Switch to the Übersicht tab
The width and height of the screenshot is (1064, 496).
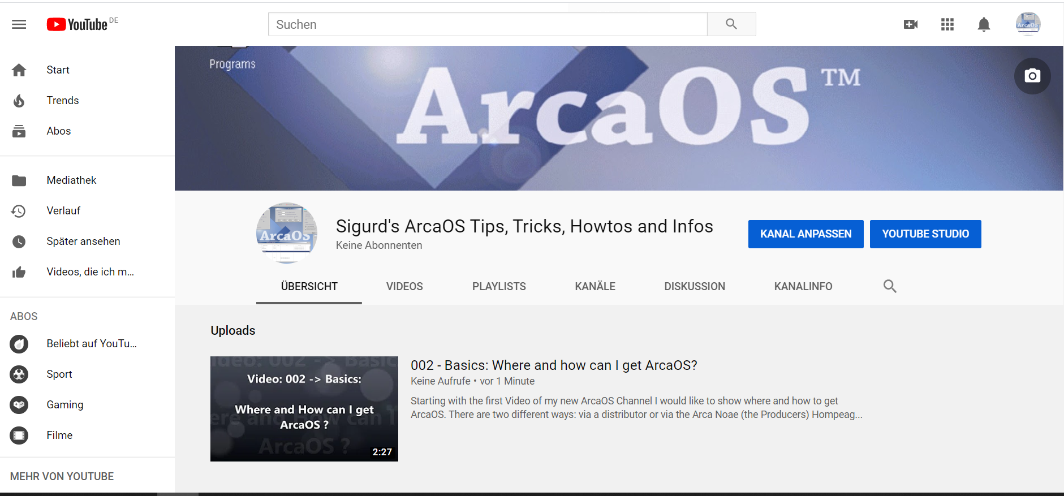(309, 287)
